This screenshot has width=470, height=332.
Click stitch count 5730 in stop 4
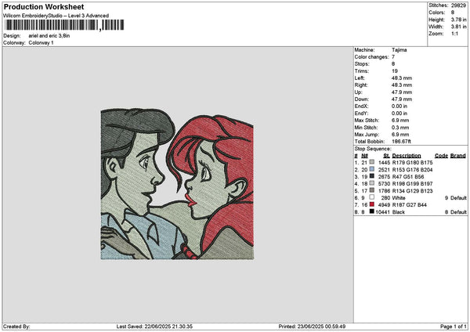384,184
